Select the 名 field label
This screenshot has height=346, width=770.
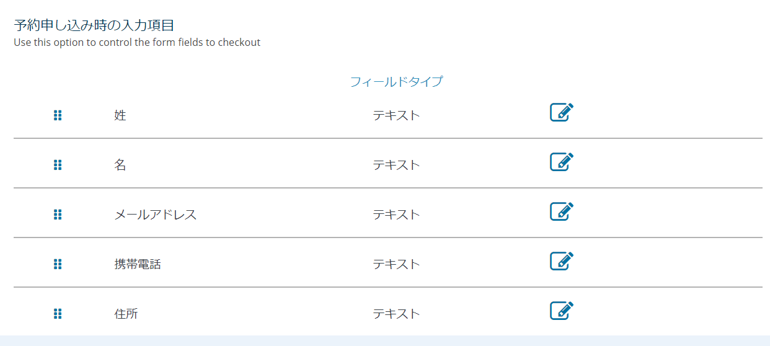pos(120,165)
